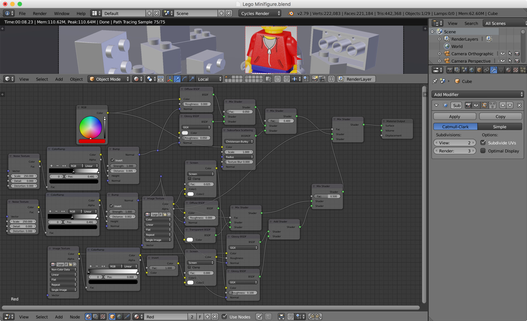Select Simple subdivision type
The height and width of the screenshot is (321, 527).
(500, 127)
